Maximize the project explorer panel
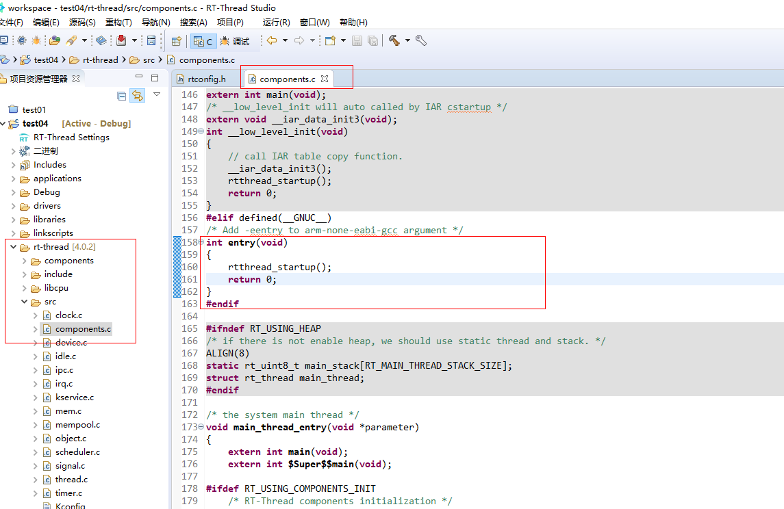 (x=155, y=77)
